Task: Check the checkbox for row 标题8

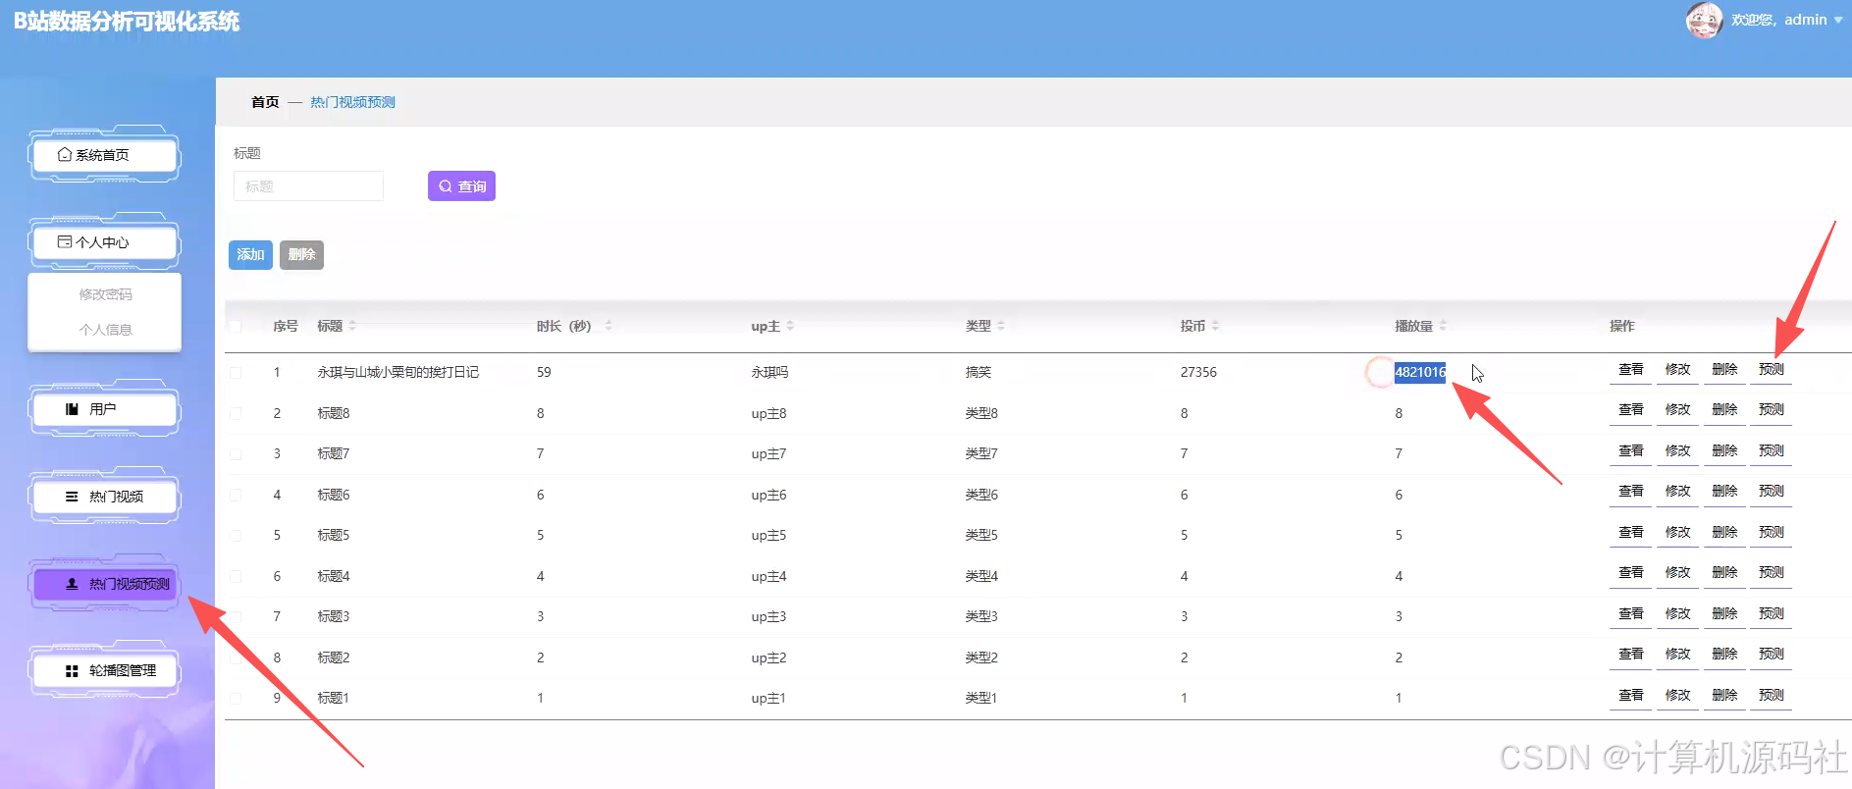Action: (236, 414)
